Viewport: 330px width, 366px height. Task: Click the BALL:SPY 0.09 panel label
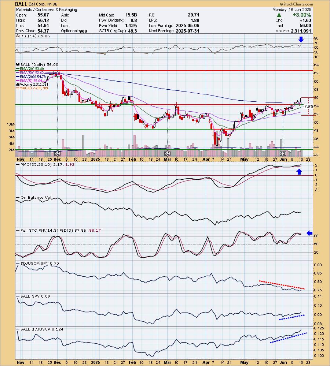tap(35, 296)
